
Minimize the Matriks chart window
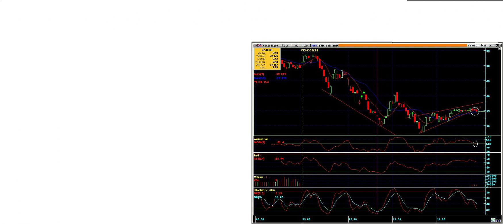click(494, 45)
